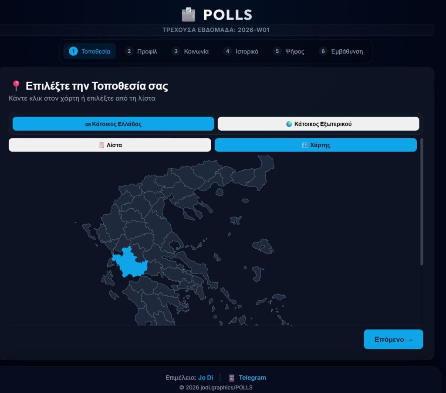Switch to Λίστα view
The width and height of the screenshot is (446, 393).
coord(110,145)
